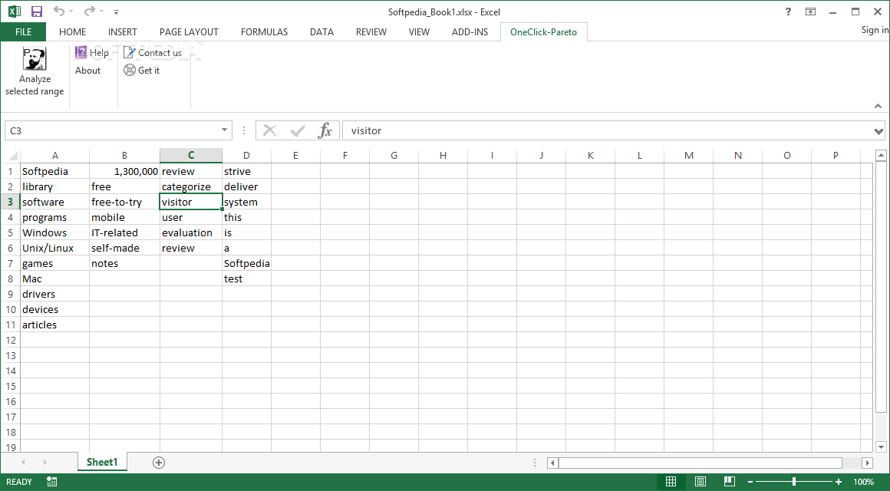Click macro recording icon in status bar
This screenshot has width=890, height=491.
52,482
